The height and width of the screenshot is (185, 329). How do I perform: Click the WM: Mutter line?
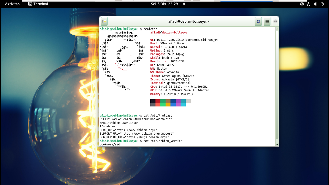coord(159,69)
